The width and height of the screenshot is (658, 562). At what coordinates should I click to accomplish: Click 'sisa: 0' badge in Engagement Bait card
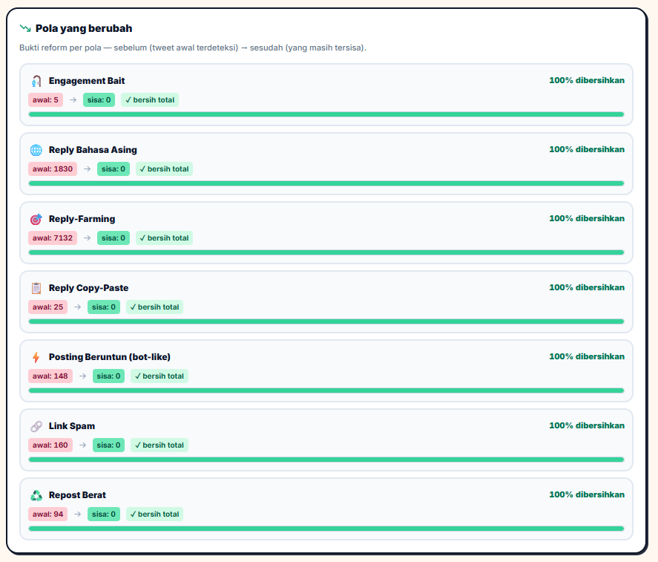[99, 100]
